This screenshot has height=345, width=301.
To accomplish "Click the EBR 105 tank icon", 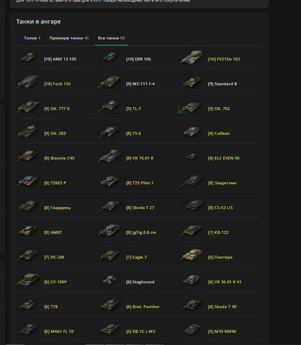I will (109, 57).
